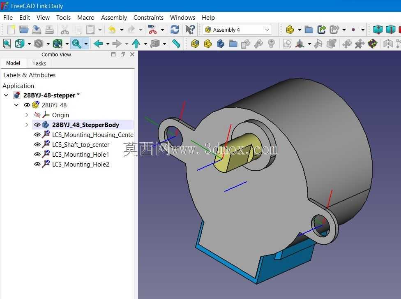401x299 pixels.
Task: Open the Windows menu
Action: 182,18
